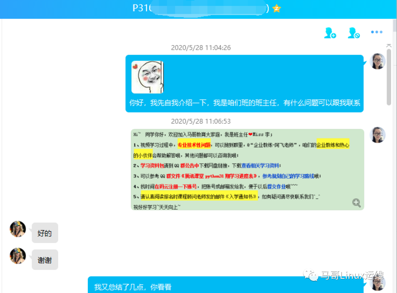Viewport: 397px width, 293px height.
Task: Click the add group member icon
Action: click(330, 33)
